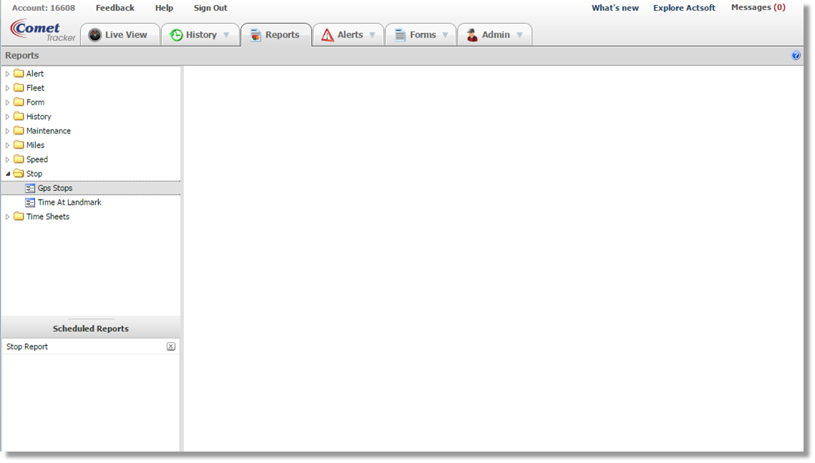This screenshot has width=815, height=463.
Task: Open the Alerts tab
Action: [348, 35]
